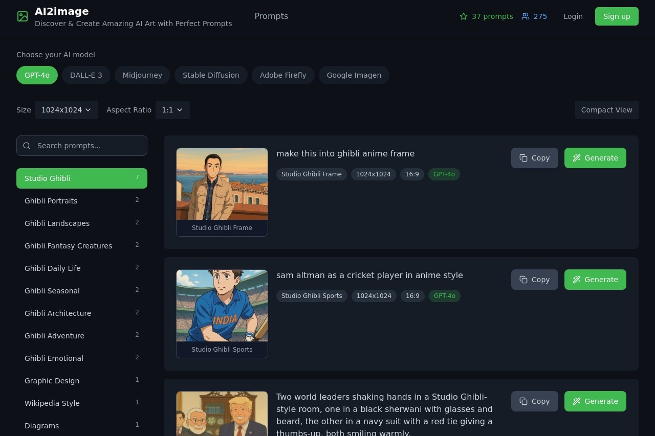Copy the ghibli anime frame prompt

point(535,158)
